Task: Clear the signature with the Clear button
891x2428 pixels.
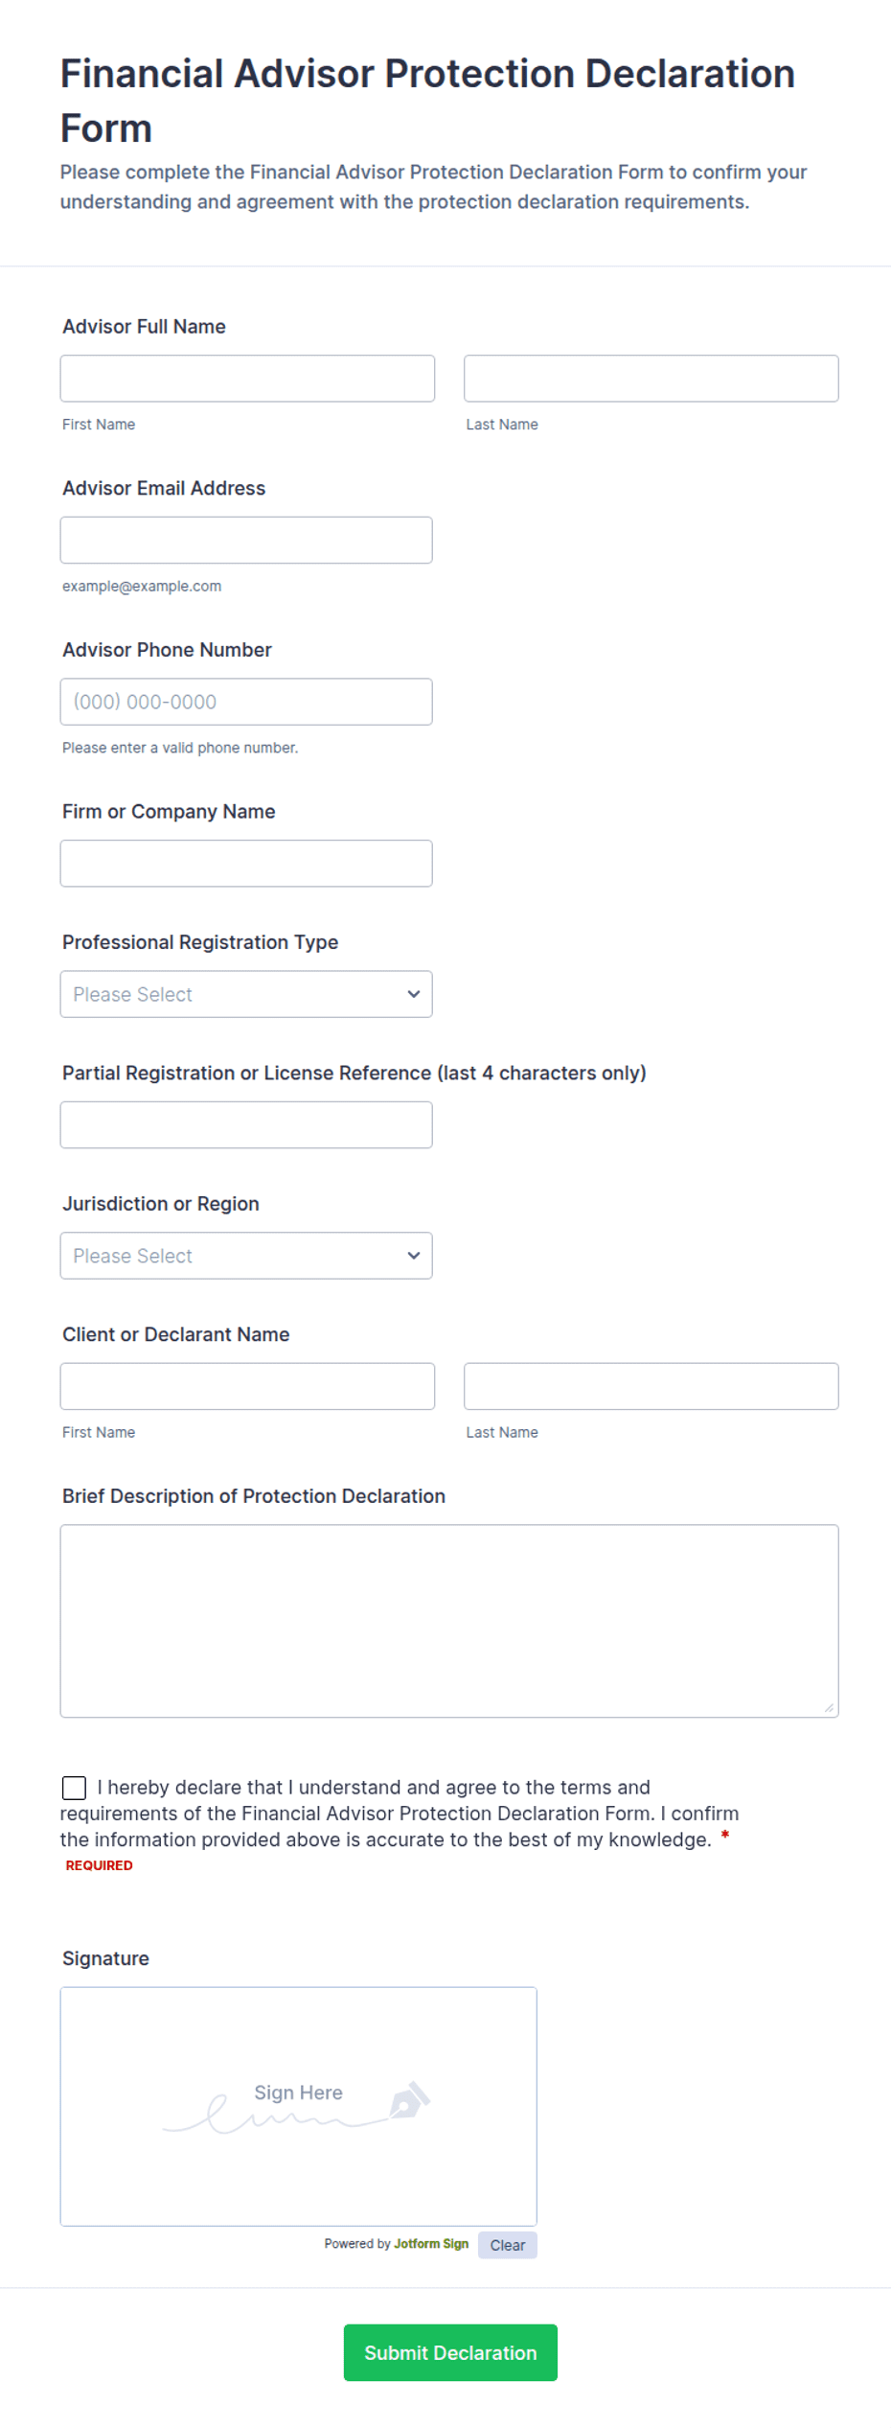Action: (508, 2245)
